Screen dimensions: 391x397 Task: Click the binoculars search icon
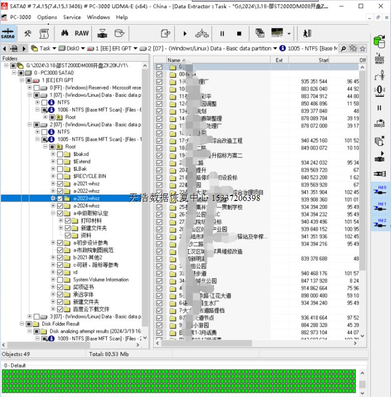pos(65,33)
